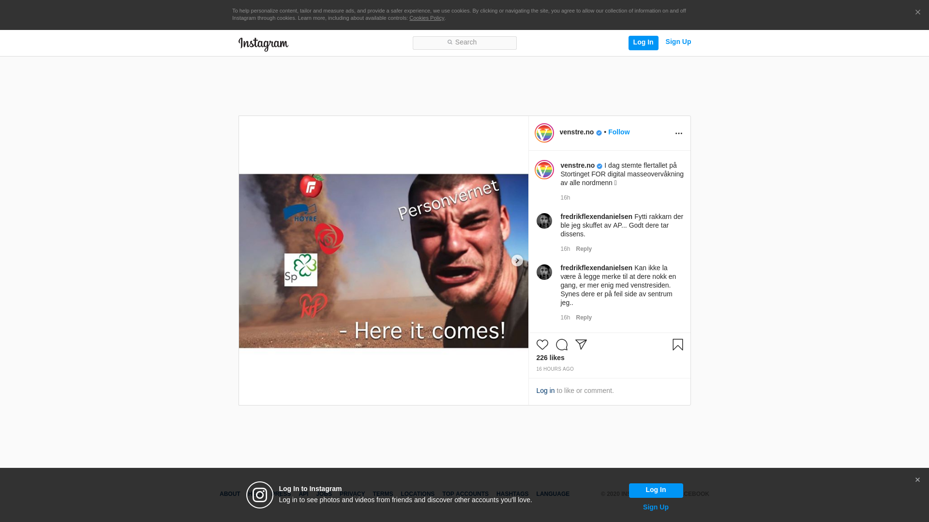Screen dimensions: 929x522
Task: Go to next image in the carousel
Action: 517,261
